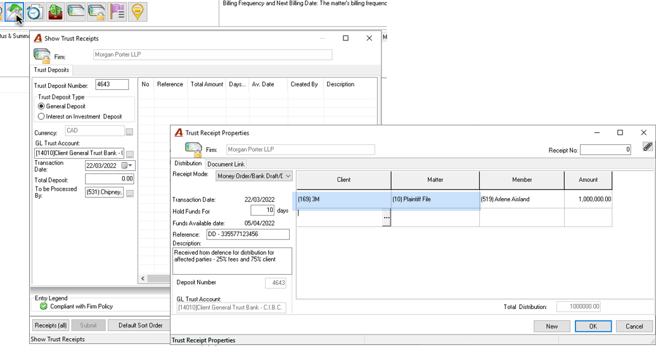Viewport: 656px width, 352px height.
Task: Click the left scroll arrow of deposits list scrollbar
Action: tap(143, 279)
